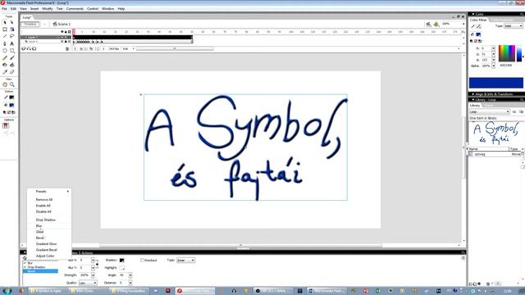Click the Windows Start orb
The width and height of the screenshot is (525, 295).
pyautogui.click(x=7, y=291)
